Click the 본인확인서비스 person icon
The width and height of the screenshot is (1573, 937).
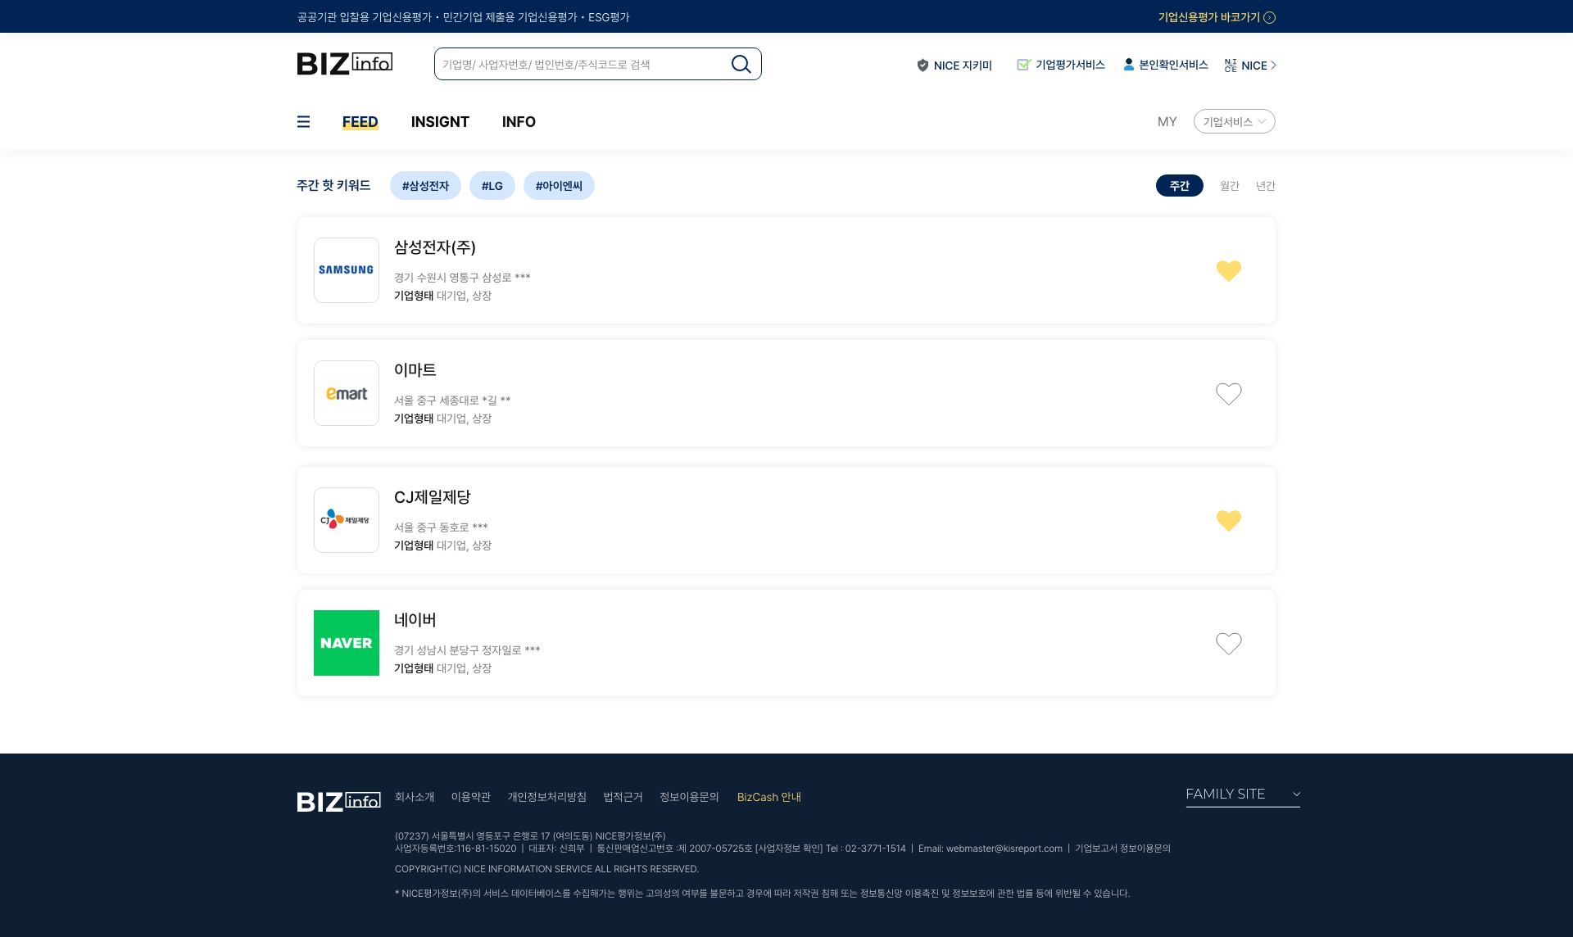click(1129, 65)
